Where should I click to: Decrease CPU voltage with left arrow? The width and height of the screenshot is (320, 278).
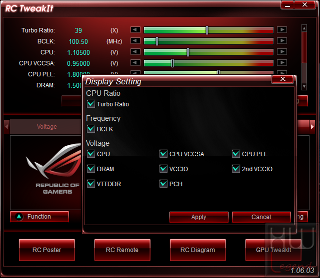point(135,52)
